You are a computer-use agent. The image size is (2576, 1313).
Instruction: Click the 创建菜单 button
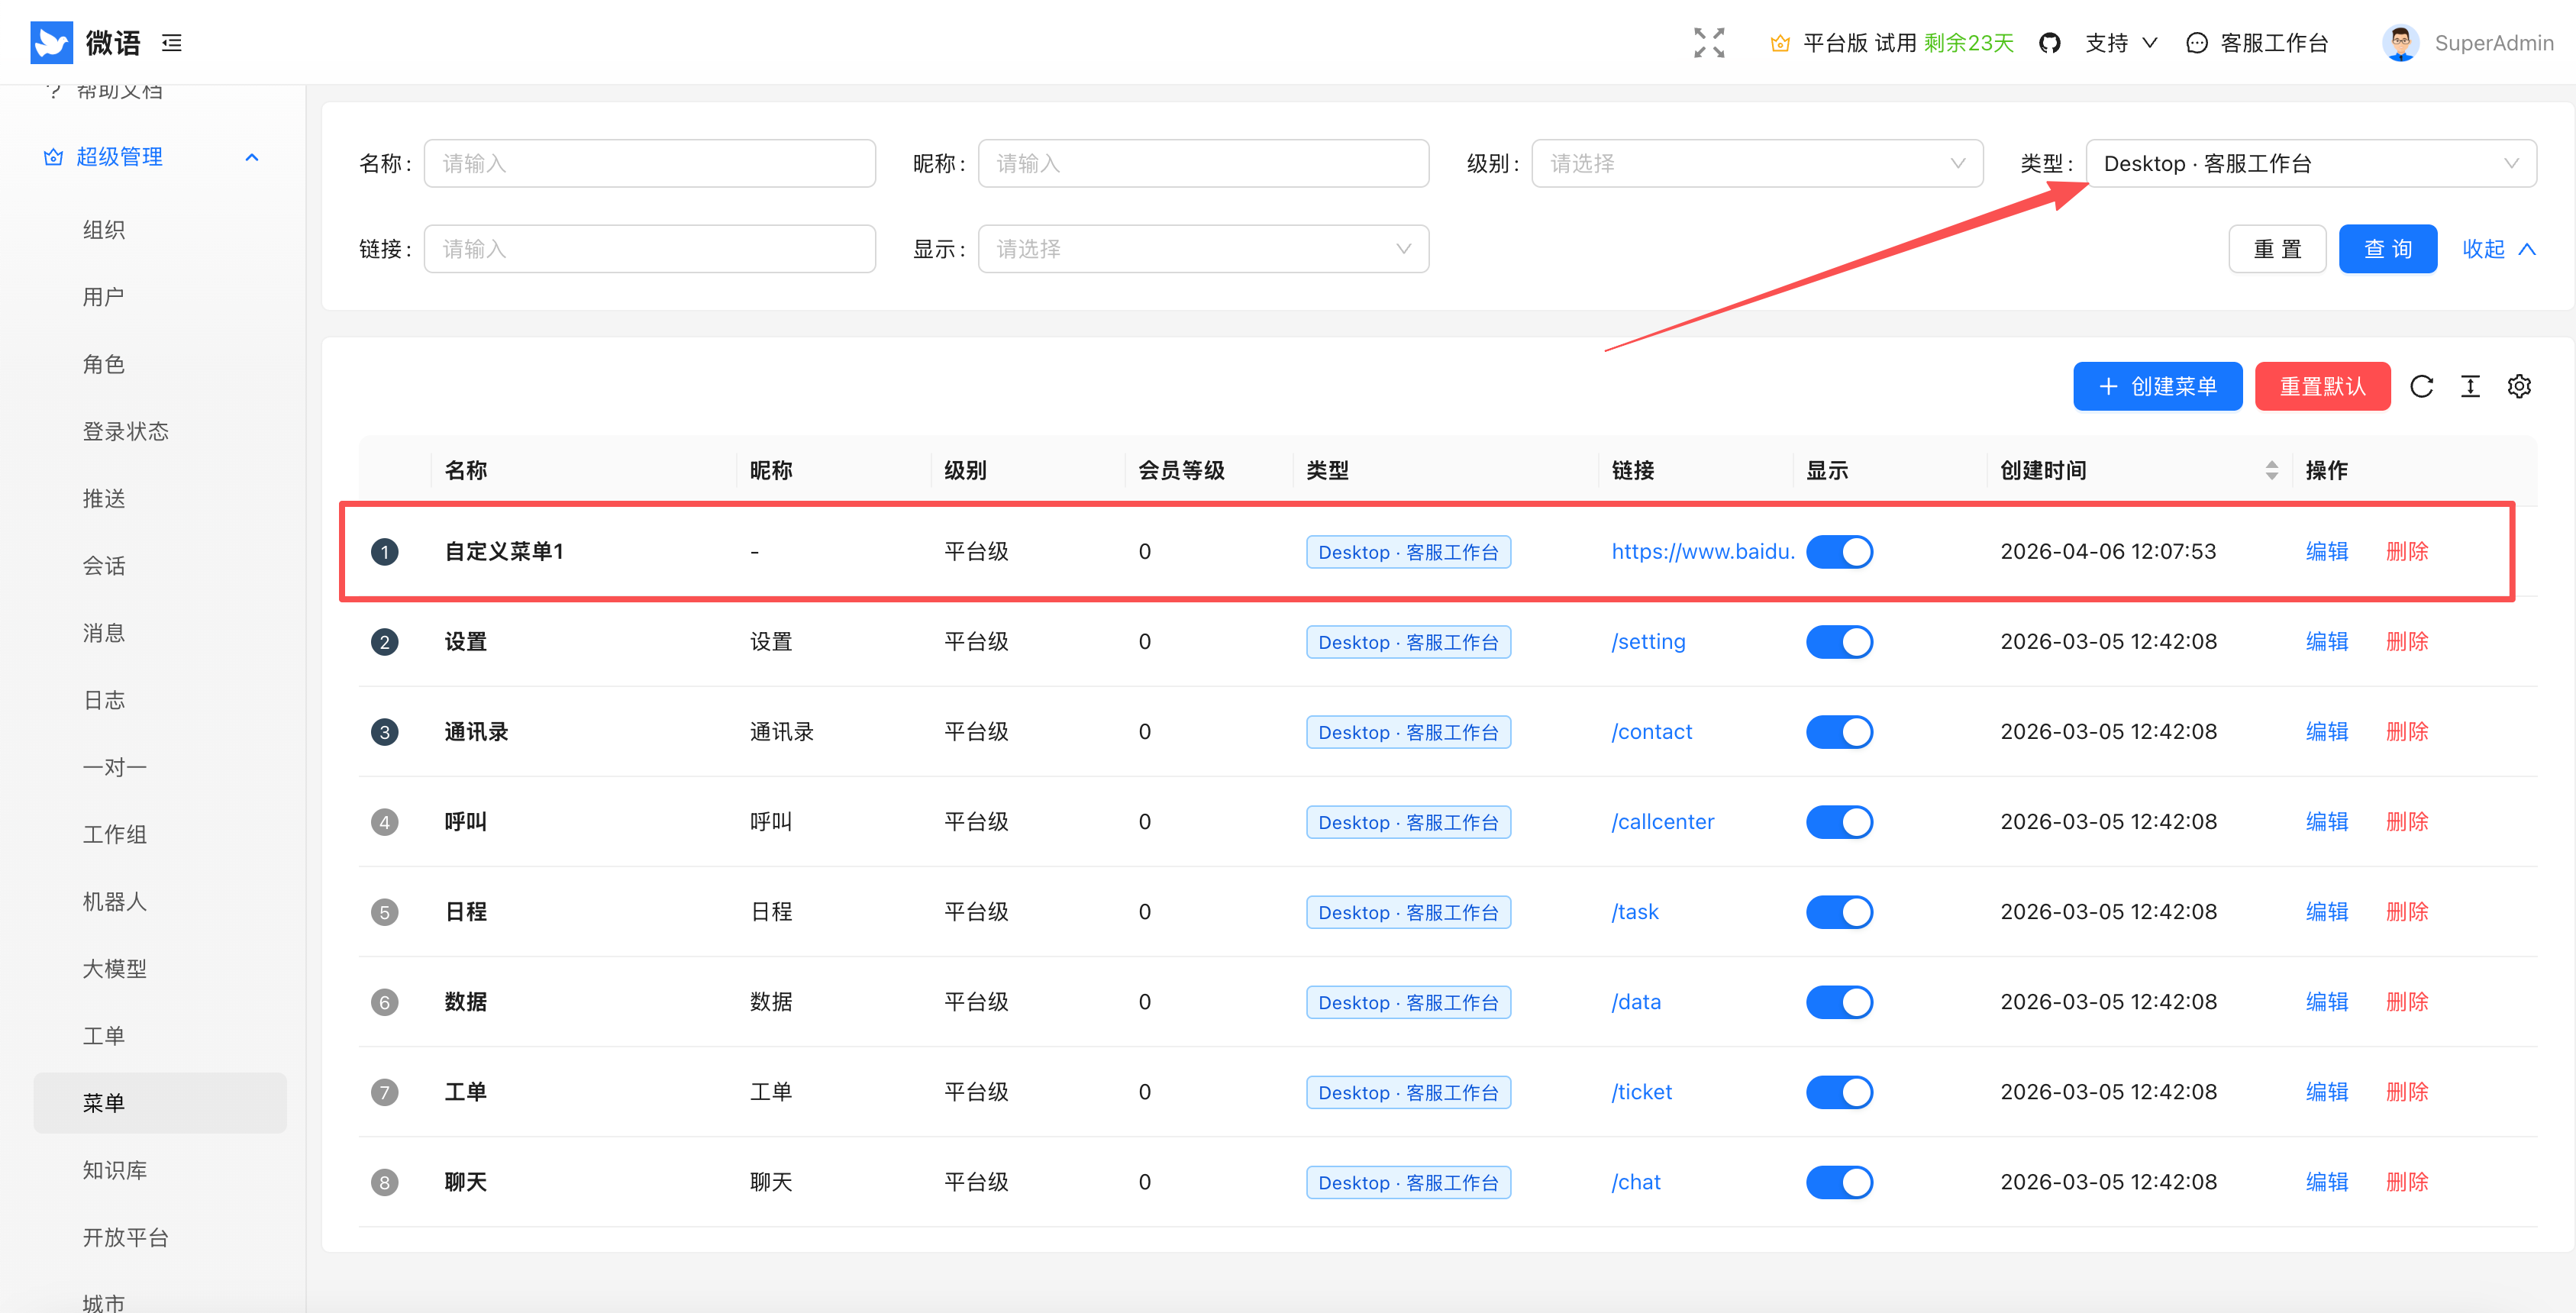2157,386
